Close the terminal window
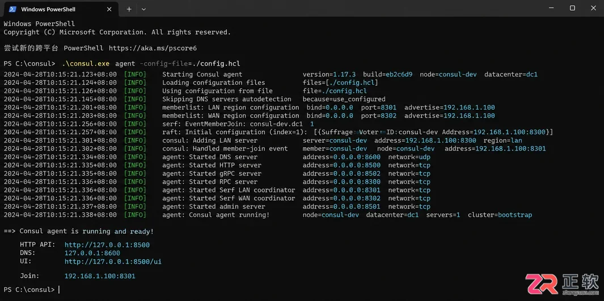 click(x=593, y=8)
